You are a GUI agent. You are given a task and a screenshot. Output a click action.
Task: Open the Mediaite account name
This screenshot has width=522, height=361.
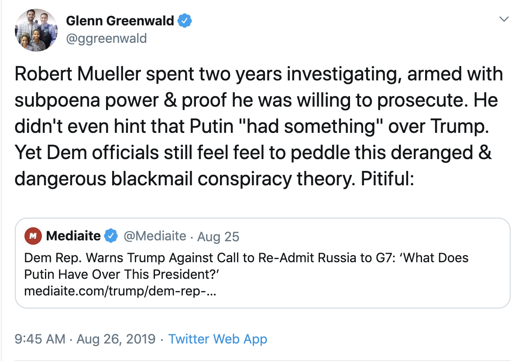click(73, 236)
